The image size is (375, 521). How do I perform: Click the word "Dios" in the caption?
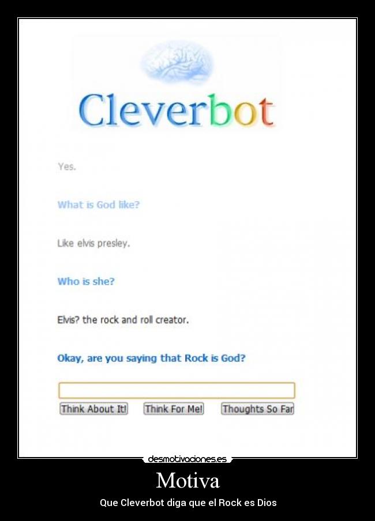[x=267, y=503]
